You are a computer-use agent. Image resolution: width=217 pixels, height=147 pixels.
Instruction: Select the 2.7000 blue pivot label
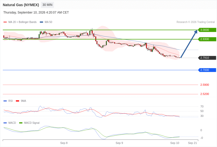(x=207, y=70)
